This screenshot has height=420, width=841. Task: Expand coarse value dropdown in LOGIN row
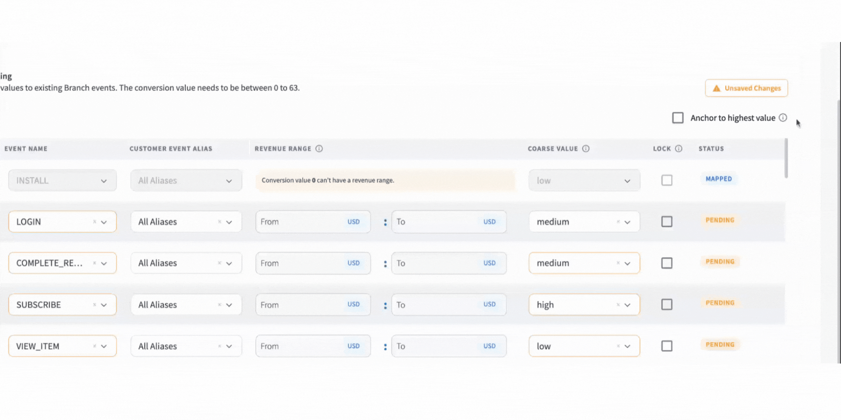tap(627, 222)
